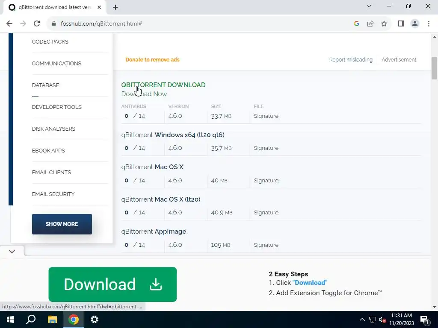Click the Donate to remove ads link
Image resolution: width=438 pixels, height=328 pixels.
152,60
